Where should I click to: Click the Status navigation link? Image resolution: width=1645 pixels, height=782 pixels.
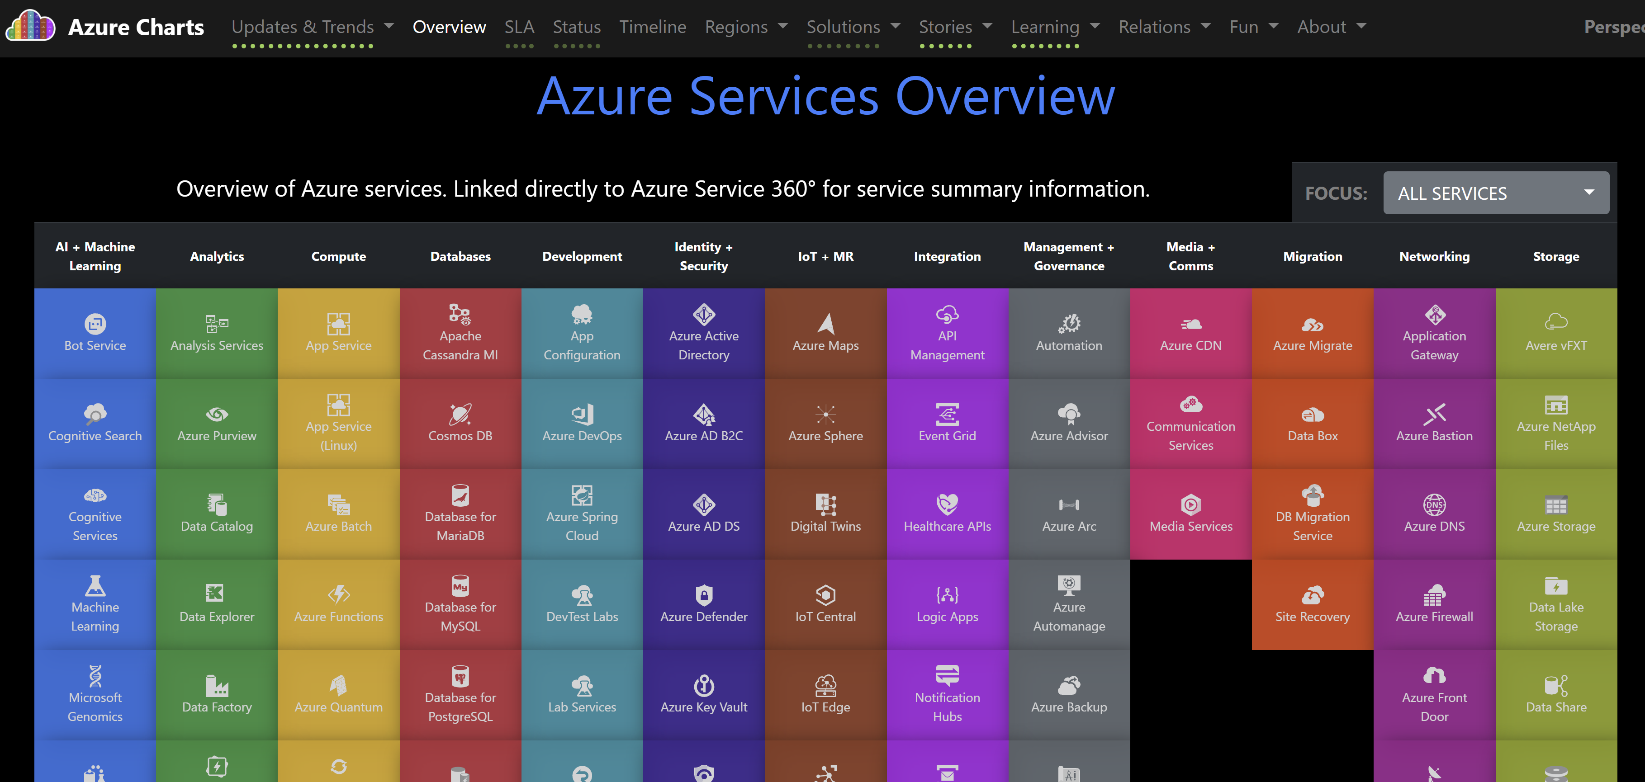point(576,26)
